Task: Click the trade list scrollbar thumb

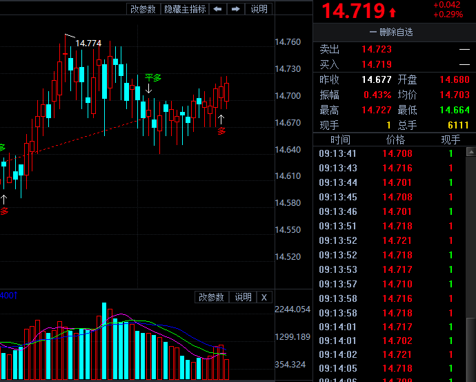Action: [471, 350]
